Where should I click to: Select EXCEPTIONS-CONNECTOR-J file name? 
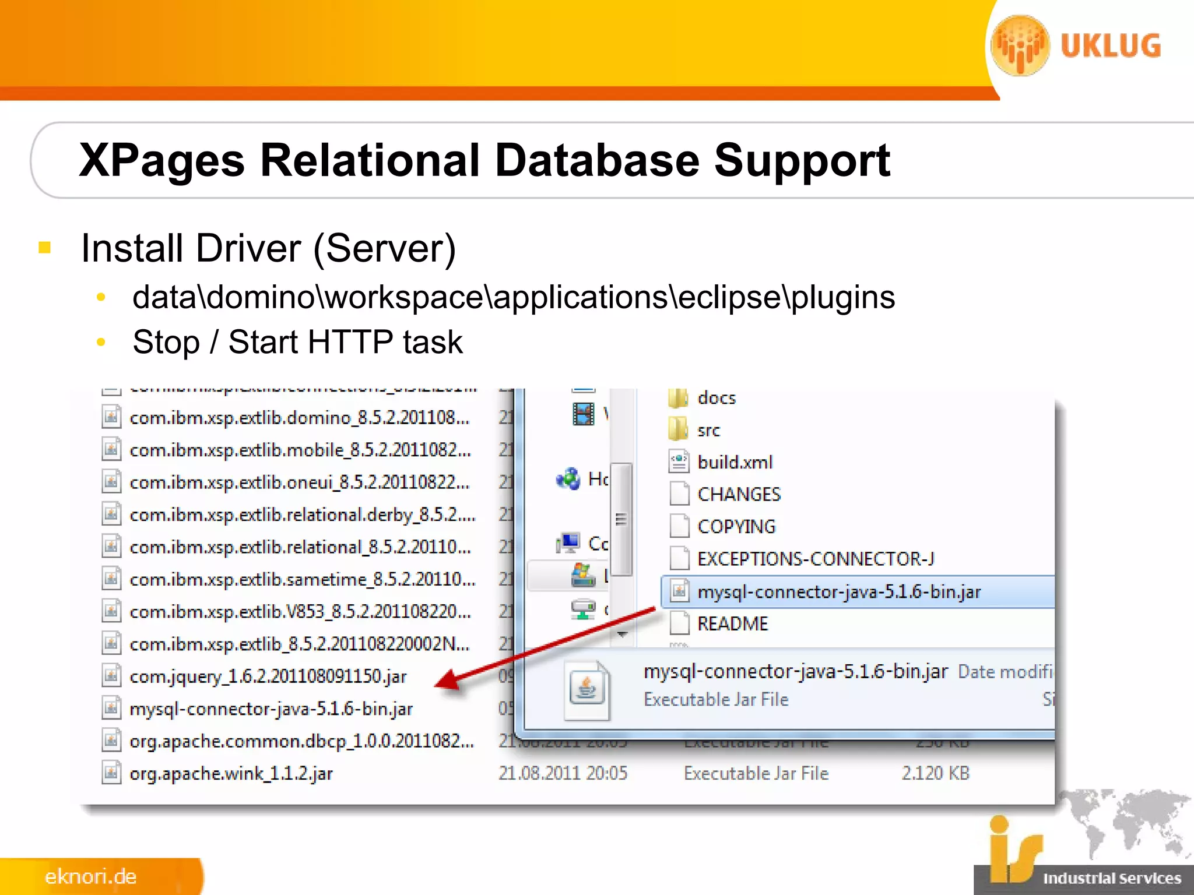[816, 559]
